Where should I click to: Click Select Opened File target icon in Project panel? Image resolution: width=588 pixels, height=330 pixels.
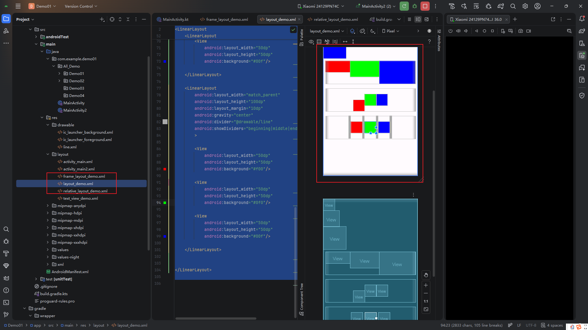tap(112, 19)
